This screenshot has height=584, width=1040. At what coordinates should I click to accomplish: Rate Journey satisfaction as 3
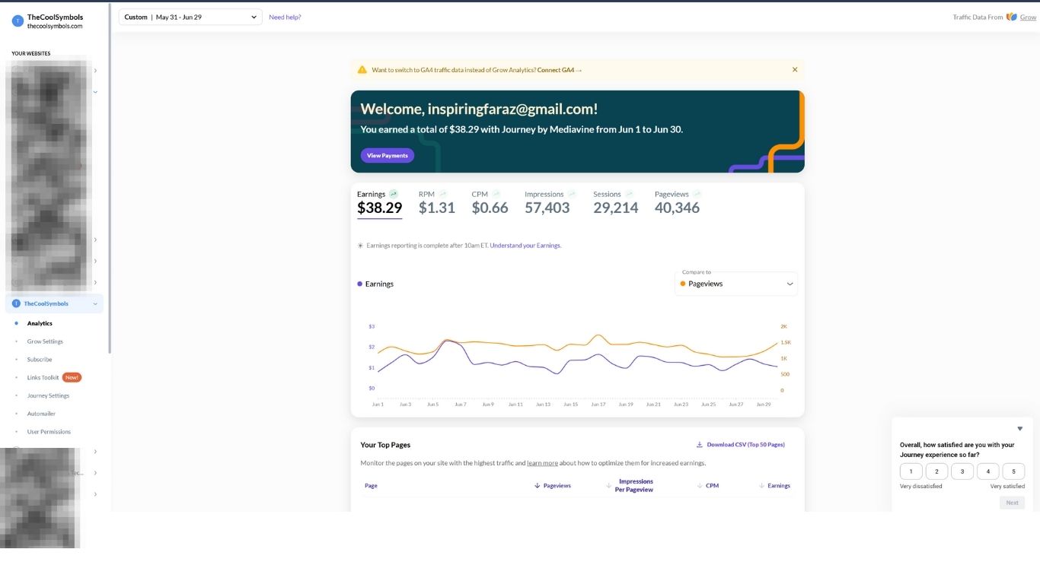tap(962, 471)
